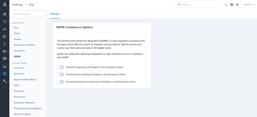Open the People icon in sidebar

tap(5, 29)
